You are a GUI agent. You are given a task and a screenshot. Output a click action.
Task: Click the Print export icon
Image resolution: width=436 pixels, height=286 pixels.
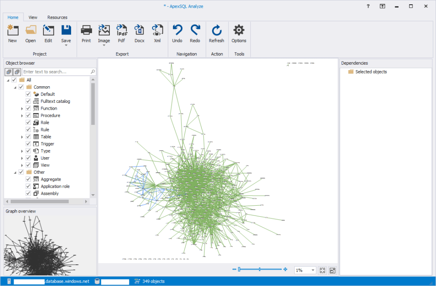click(x=86, y=31)
